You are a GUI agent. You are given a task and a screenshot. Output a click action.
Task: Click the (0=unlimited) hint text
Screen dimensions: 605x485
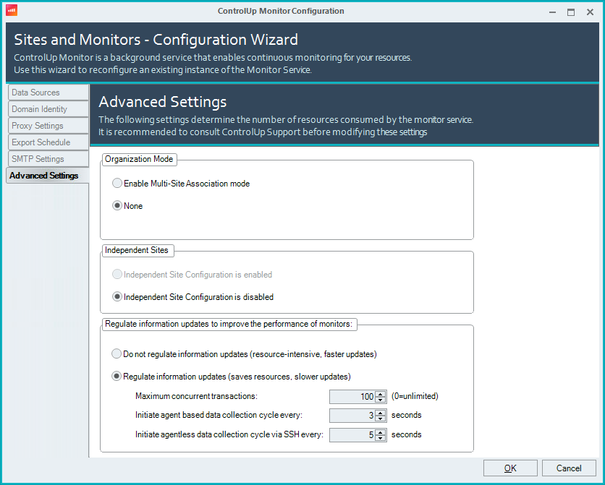[x=415, y=396]
